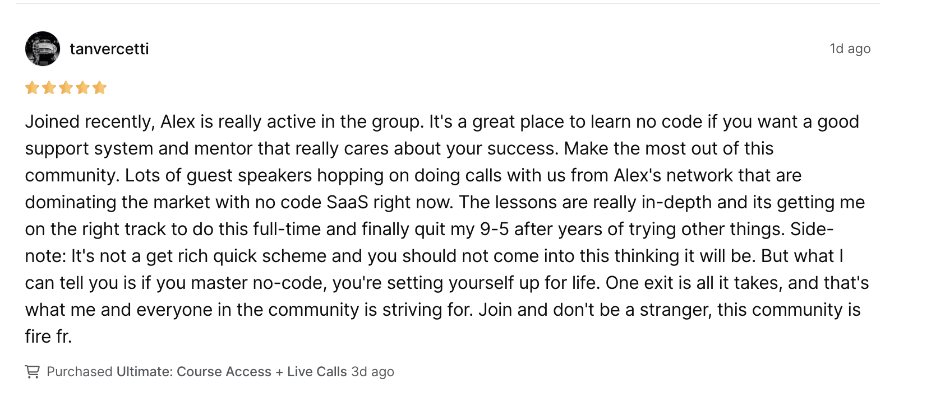Click the second rating star
The width and height of the screenshot is (945, 402).
49,88
